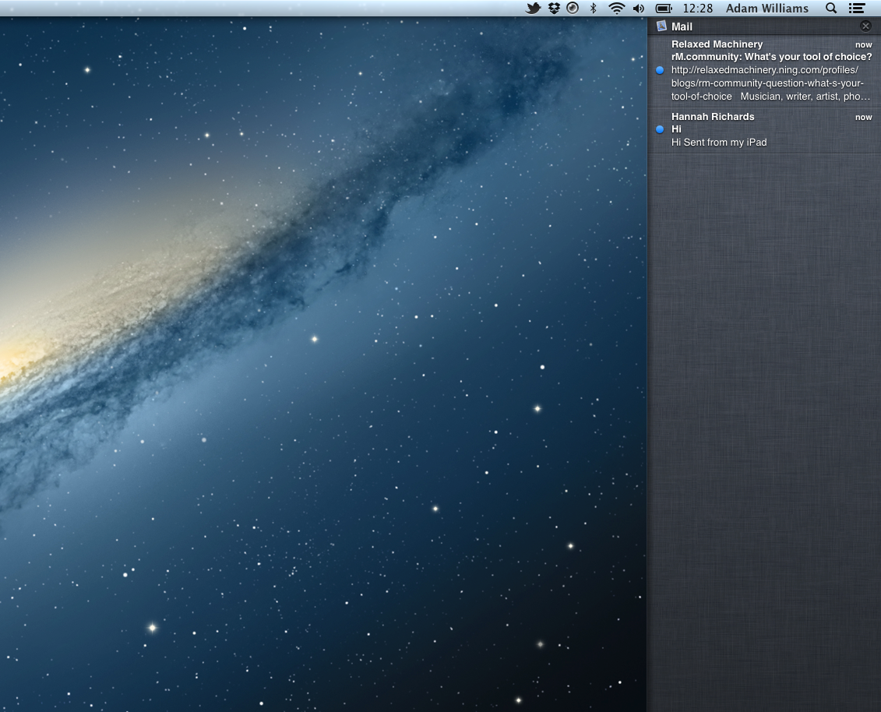Click the Mail group header label

tap(682, 26)
